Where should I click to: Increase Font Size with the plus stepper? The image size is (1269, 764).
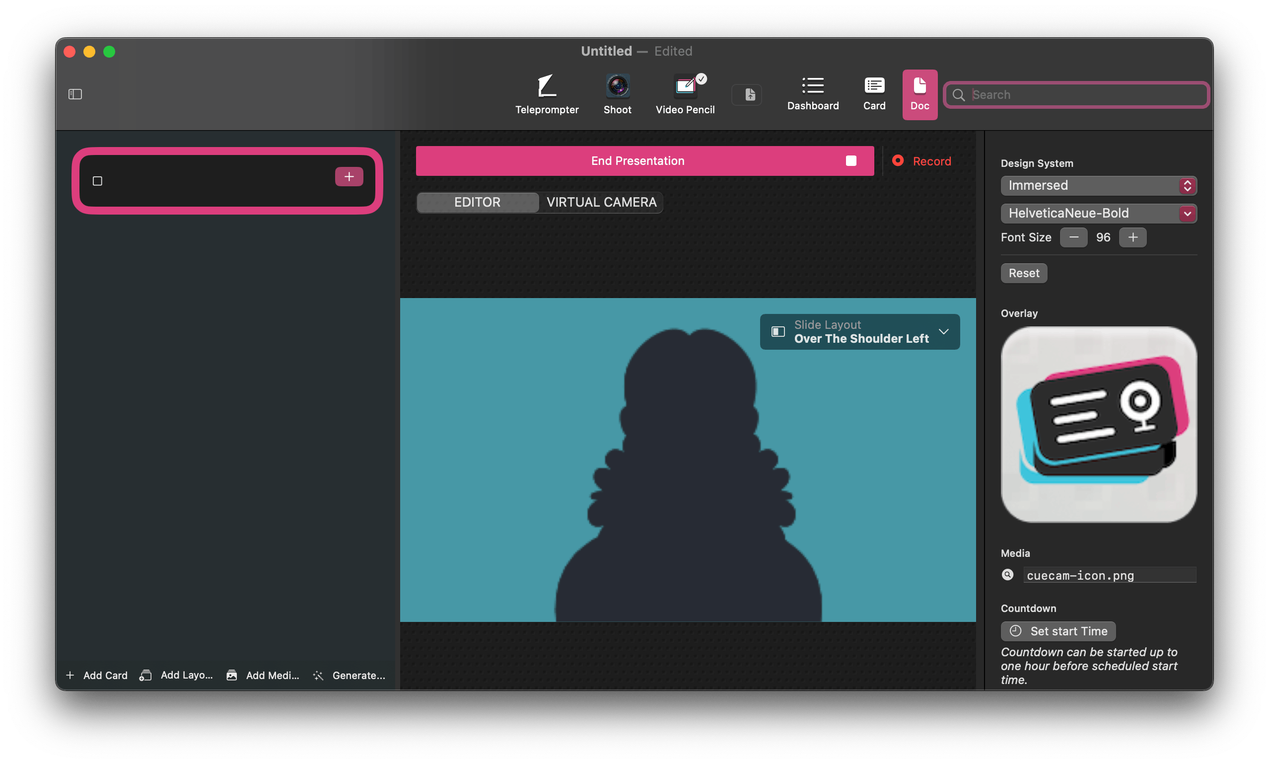pyautogui.click(x=1131, y=238)
